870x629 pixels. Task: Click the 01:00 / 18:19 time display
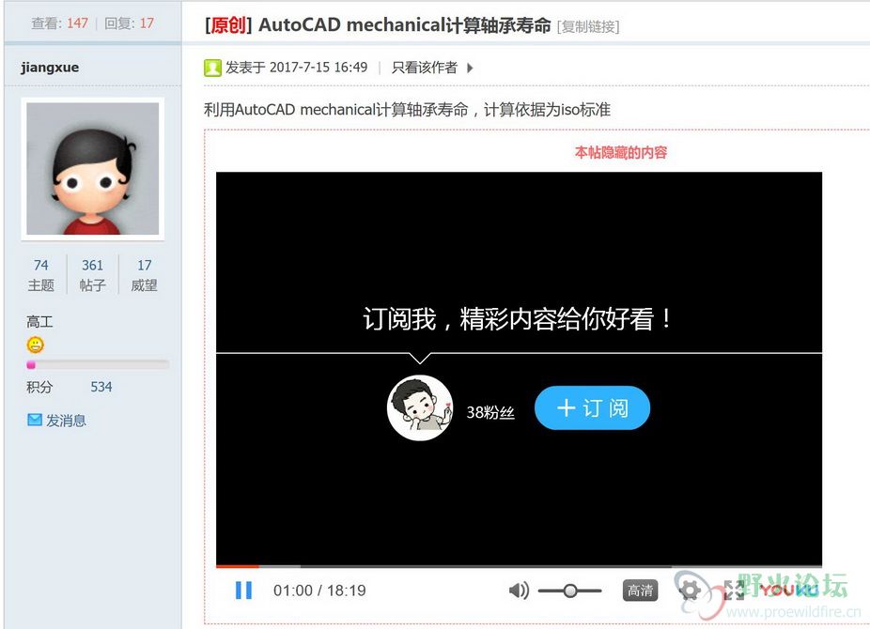point(319,591)
